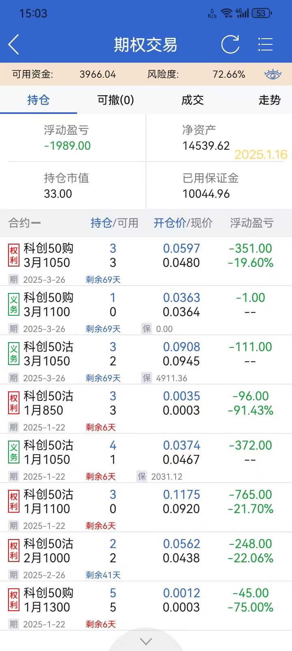The height and width of the screenshot is (651, 292).
Task: Tap the 义务 badge for 科创50沽 1月1050
Action: 14,452
